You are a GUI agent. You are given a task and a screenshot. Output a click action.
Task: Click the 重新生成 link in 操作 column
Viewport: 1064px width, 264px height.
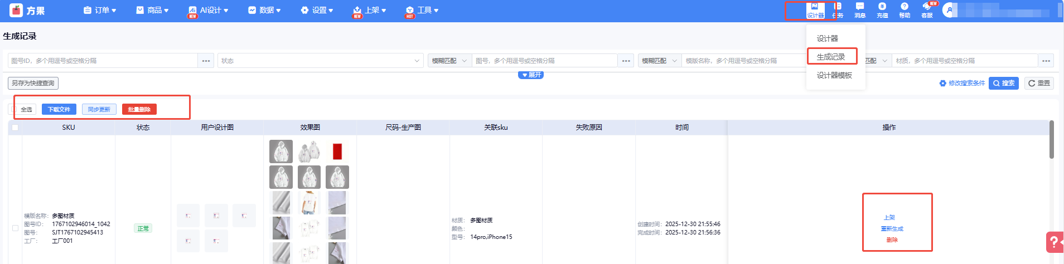892,229
